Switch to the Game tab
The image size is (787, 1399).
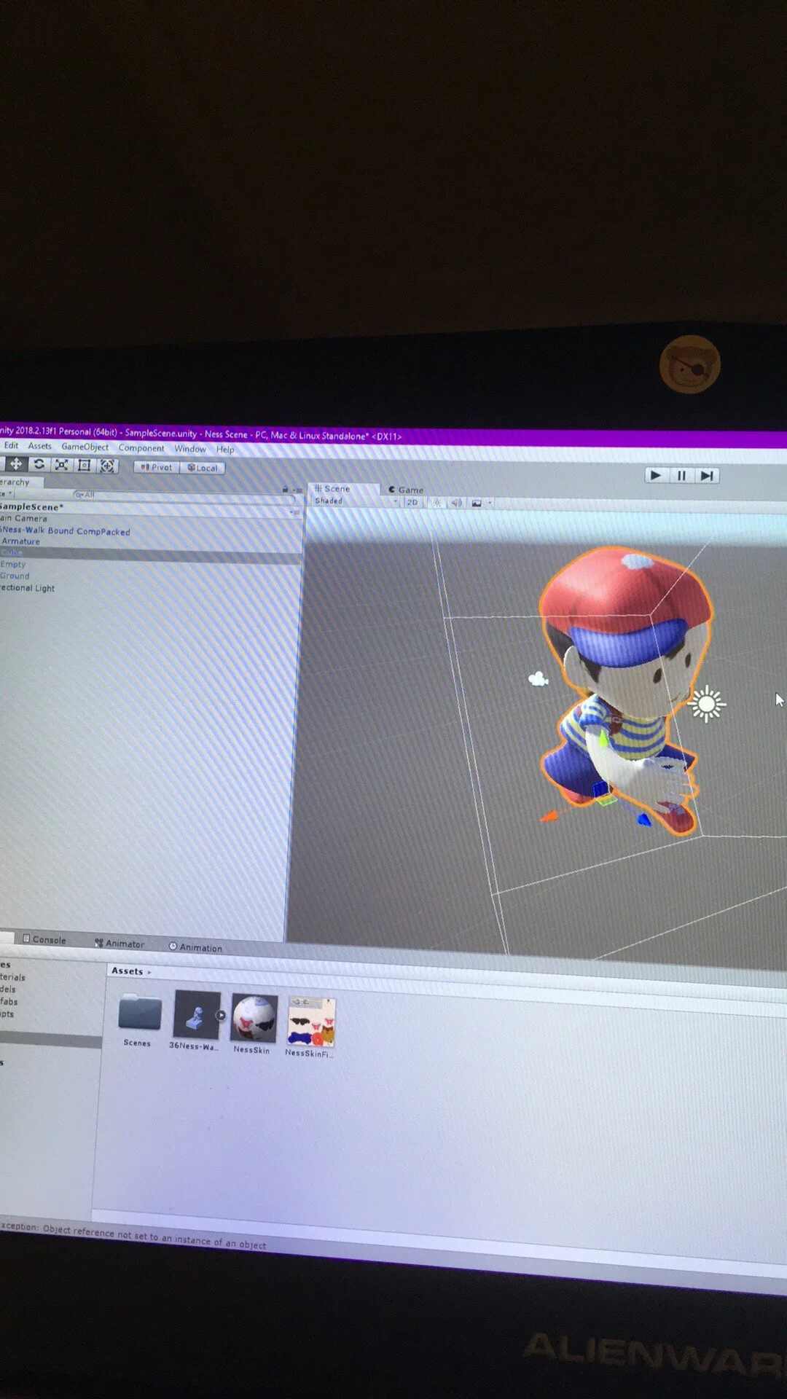pyautogui.click(x=406, y=490)
